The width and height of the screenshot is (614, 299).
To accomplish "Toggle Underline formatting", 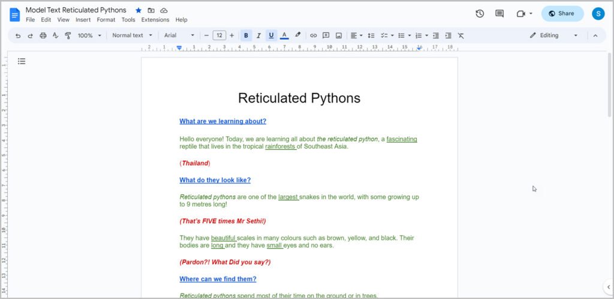I will point(271,35).
